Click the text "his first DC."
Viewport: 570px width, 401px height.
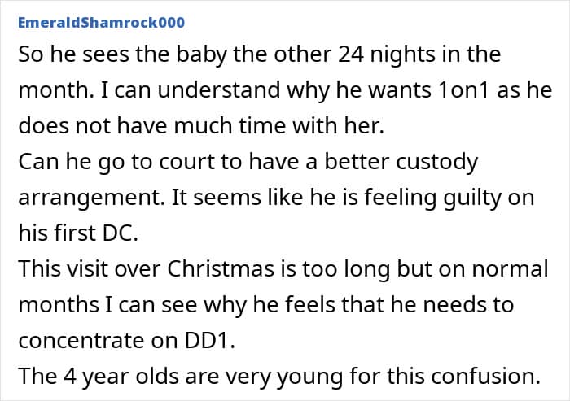(81, 233)
